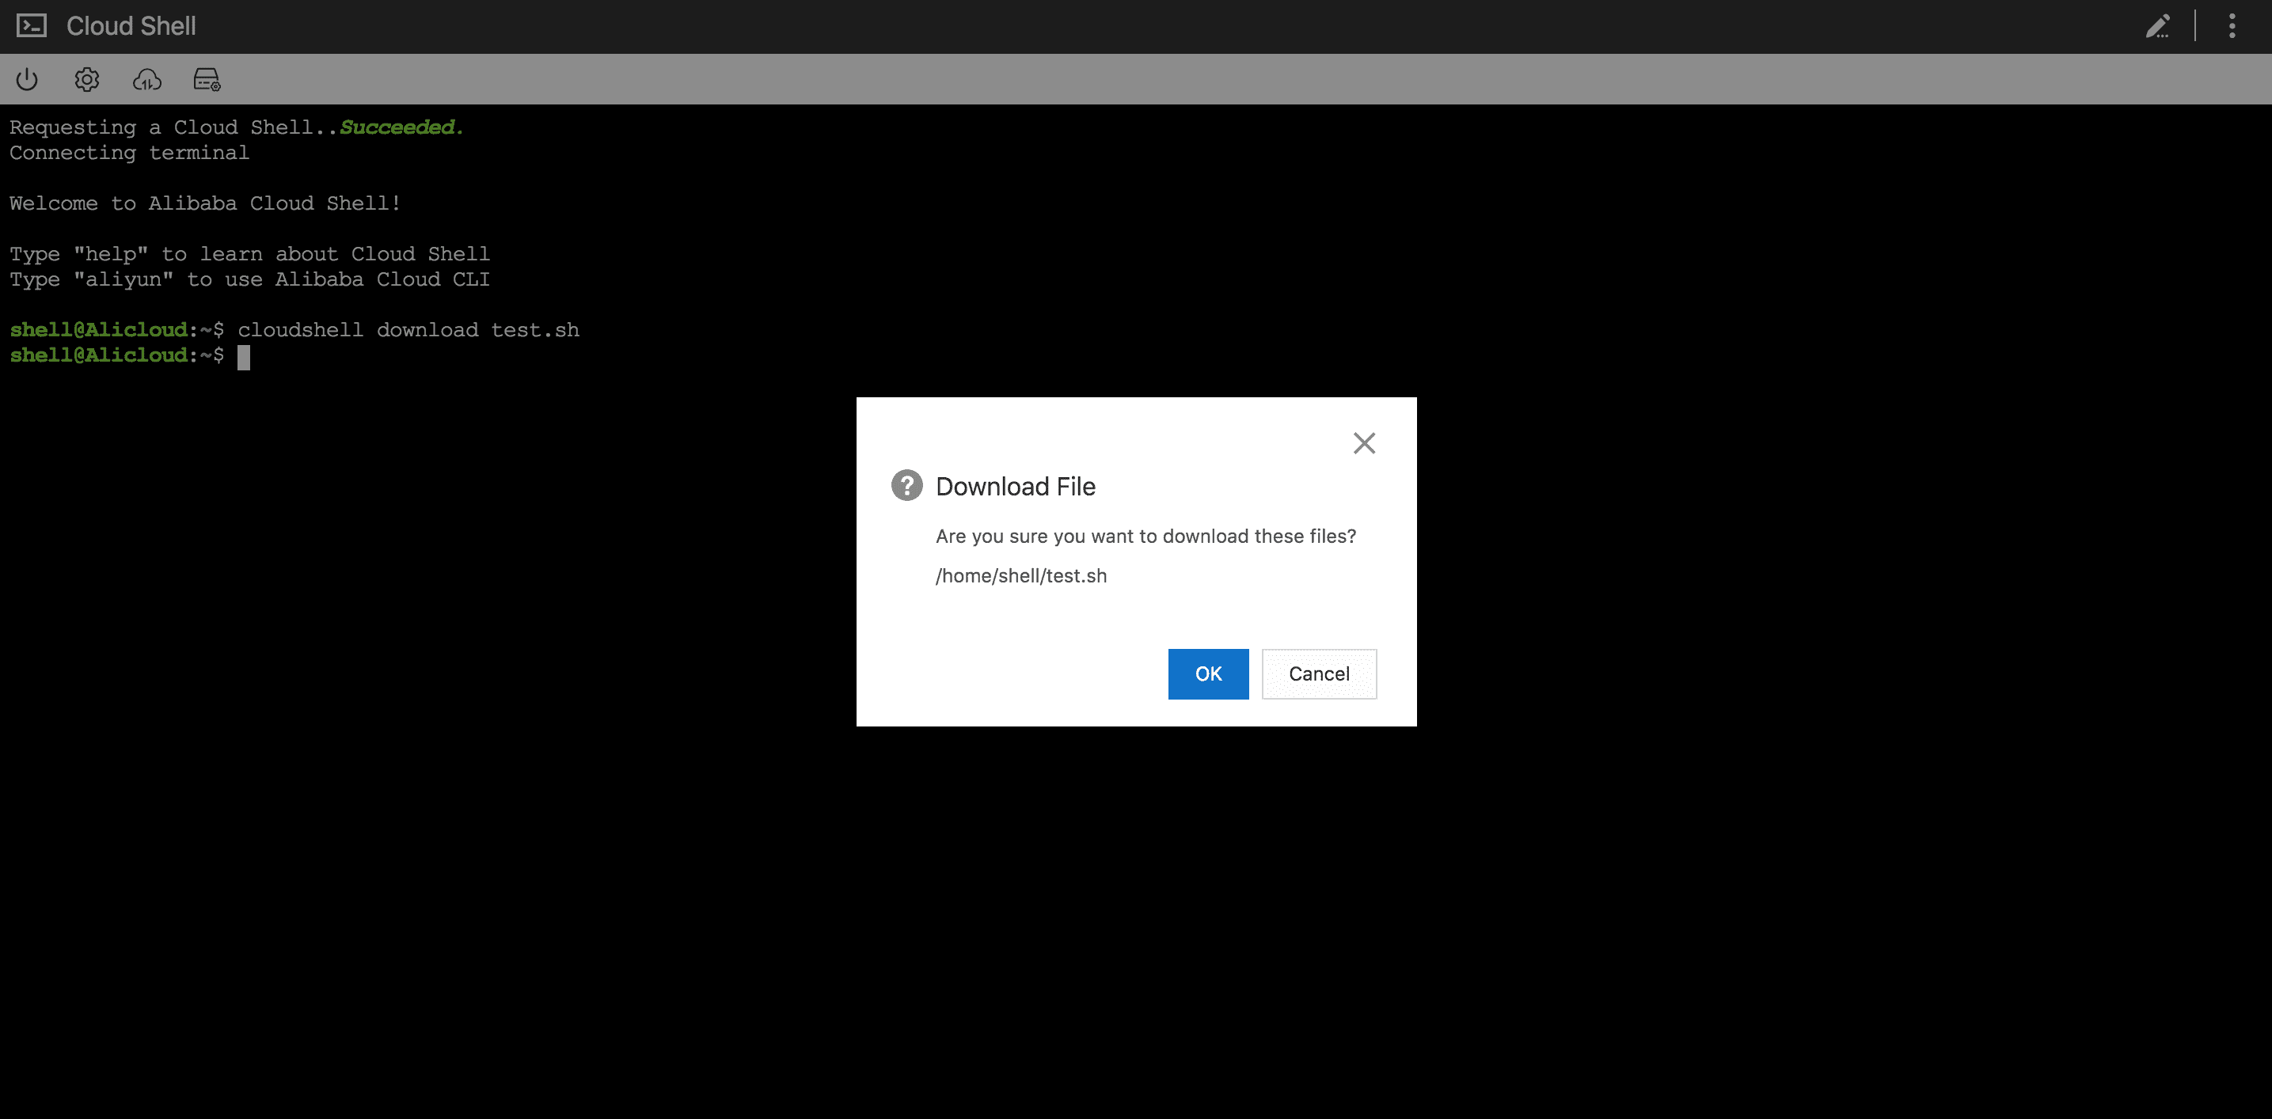Viewport: 2272px width, 1119px height.
Task: Click the terminal cursor at last prompt
Action: click(244, 356)
